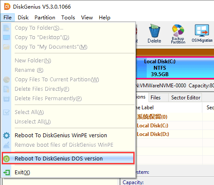Click the green exit arrow icon
214x185 pixels.
click(6, 173)
